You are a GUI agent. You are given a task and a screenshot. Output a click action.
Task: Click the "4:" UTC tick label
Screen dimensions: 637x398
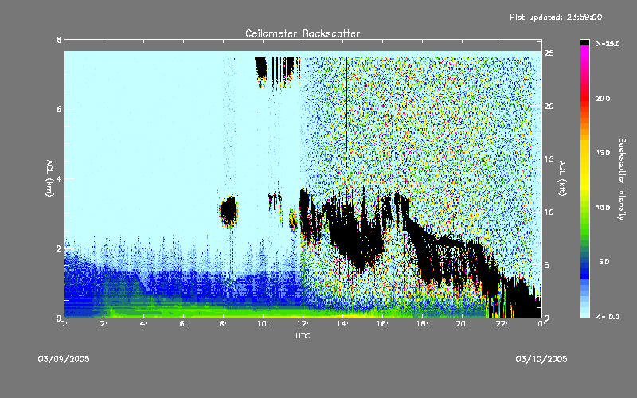144,324
